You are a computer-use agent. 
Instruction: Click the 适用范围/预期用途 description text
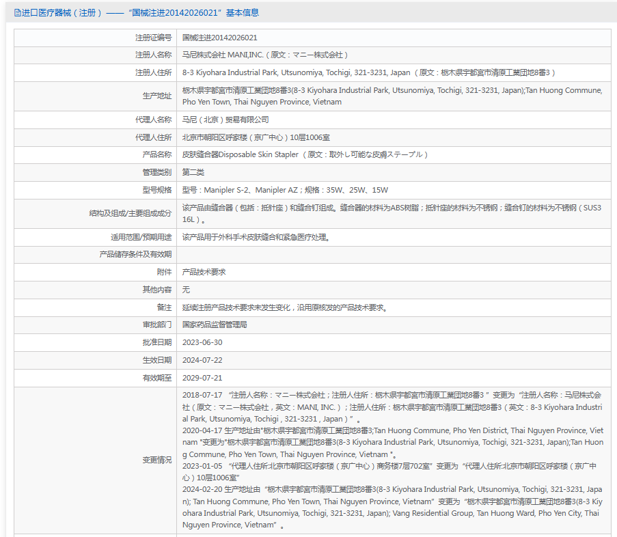[x=256, y=237]
